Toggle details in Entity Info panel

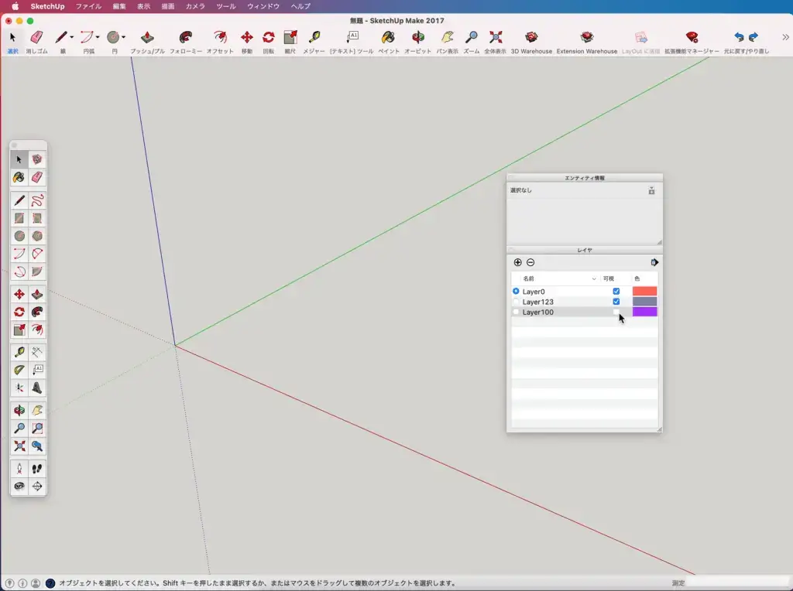pyautogui.click(x=651, y=190)
